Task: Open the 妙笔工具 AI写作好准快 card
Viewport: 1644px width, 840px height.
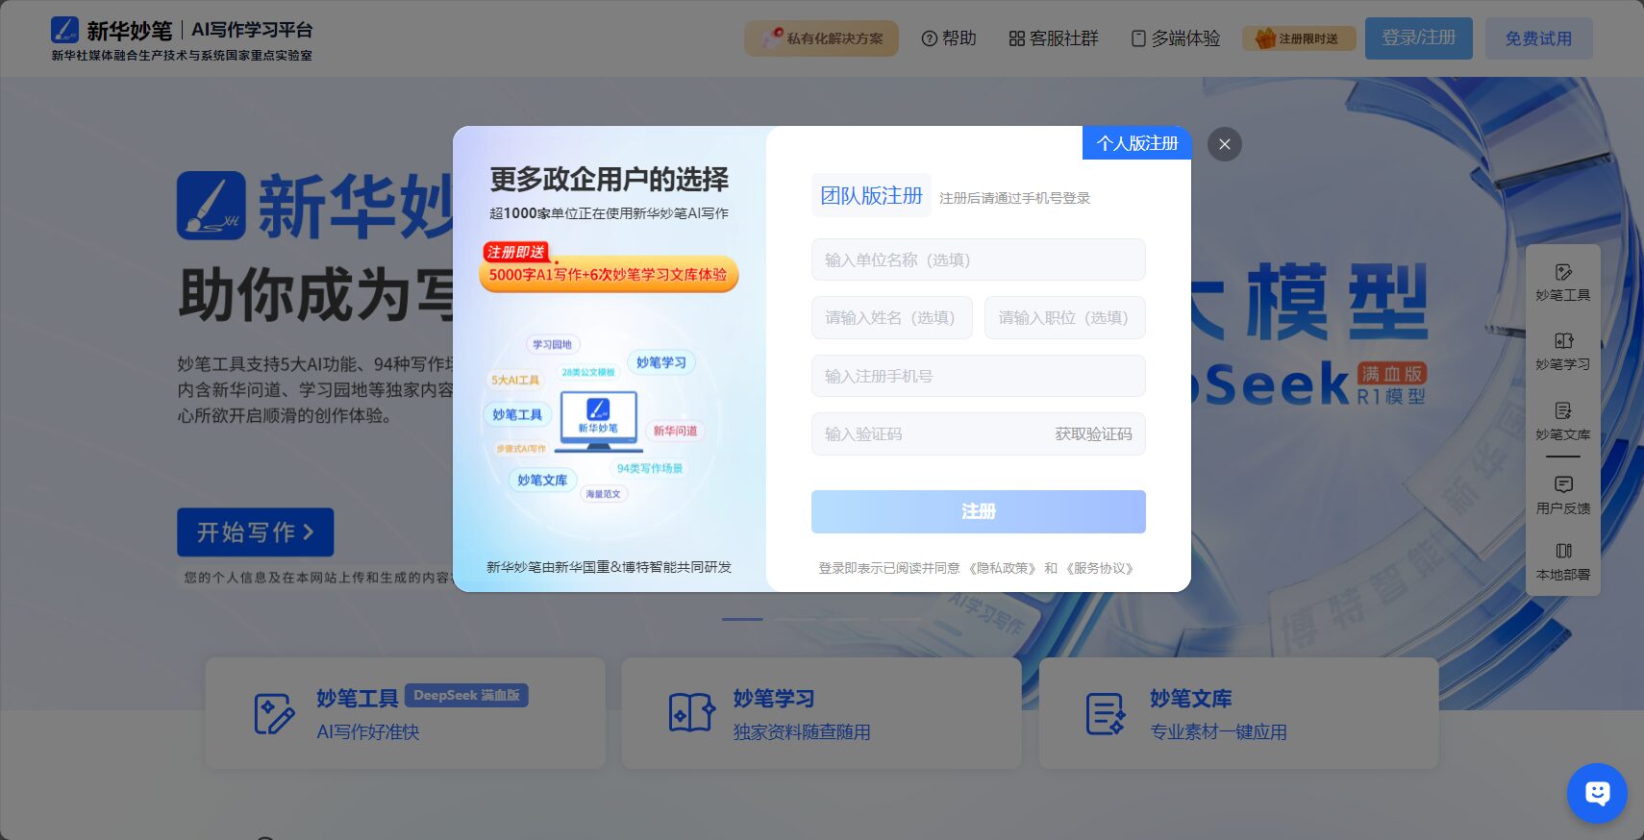Action: [x=405, y=713]
